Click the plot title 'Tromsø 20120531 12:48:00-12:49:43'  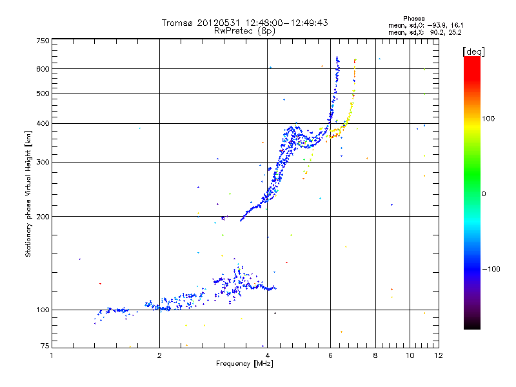tap(244, 23)
